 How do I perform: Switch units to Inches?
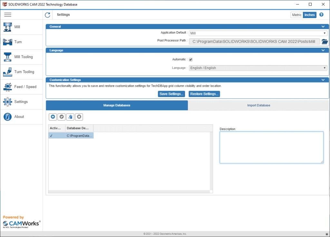pos(310,15)
